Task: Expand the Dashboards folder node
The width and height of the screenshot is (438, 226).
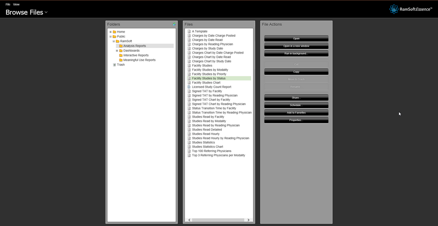Action: click(x=117, y=51)
